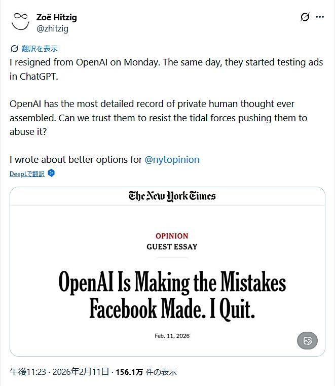The image size is (335, 386).
Task: Click the GUEST ESSAY label
Action: coord(172,247)
